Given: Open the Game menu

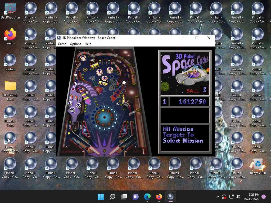Looking at the screenshot, I should pyautogui.click(x=62, y=44).
